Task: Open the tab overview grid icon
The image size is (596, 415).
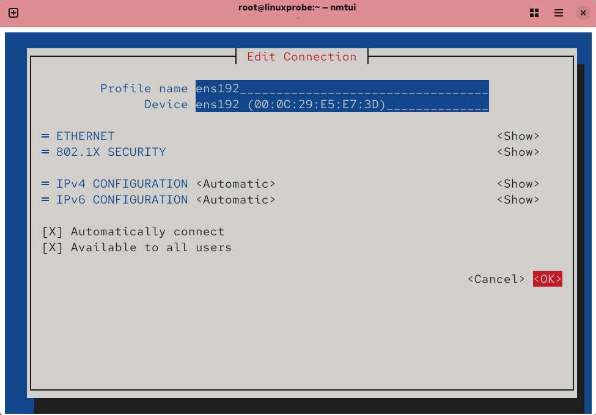Action: (x=534, y=13)
